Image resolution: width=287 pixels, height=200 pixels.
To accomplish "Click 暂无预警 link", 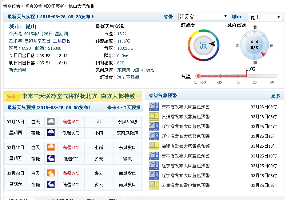I will coord(17,70).
